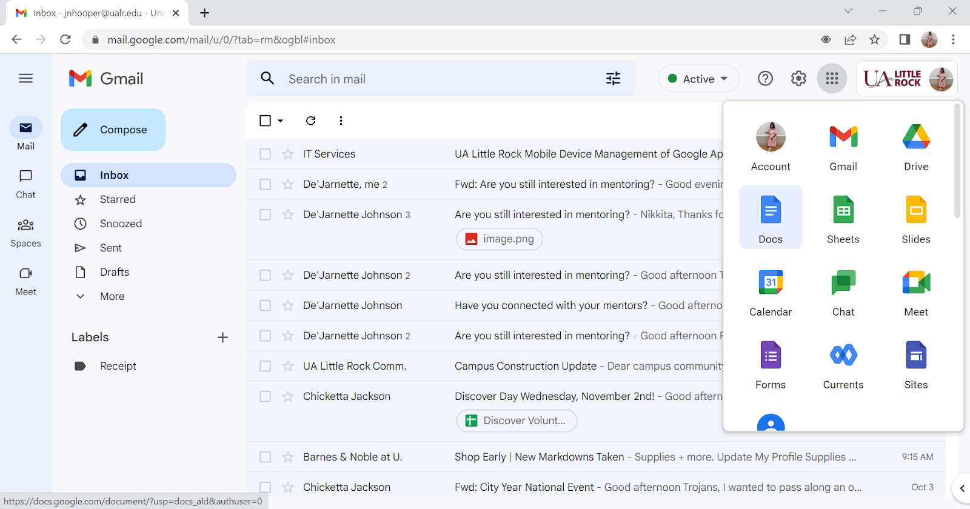
Task: Open Google Calendar from the apps grid
Action: click(x=771, y=290)
